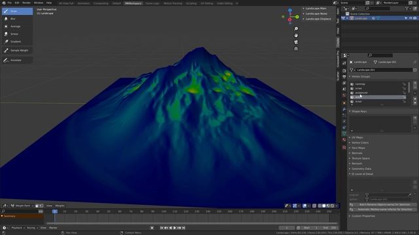Select the Draw weight paint tool
The image size is (419, 235).
(x=18, y=11)
